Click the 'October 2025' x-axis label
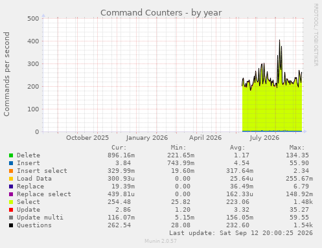 click(x=87, y=138)
